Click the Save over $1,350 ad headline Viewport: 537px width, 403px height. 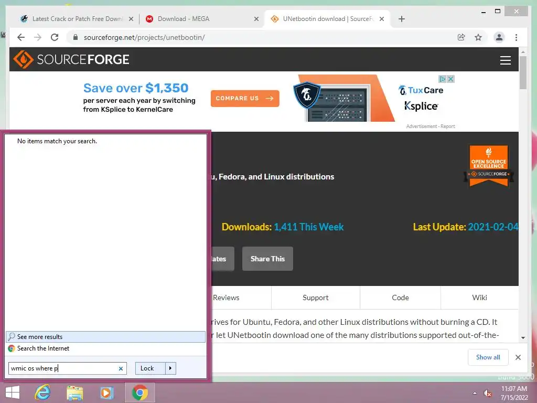point(136,88)
